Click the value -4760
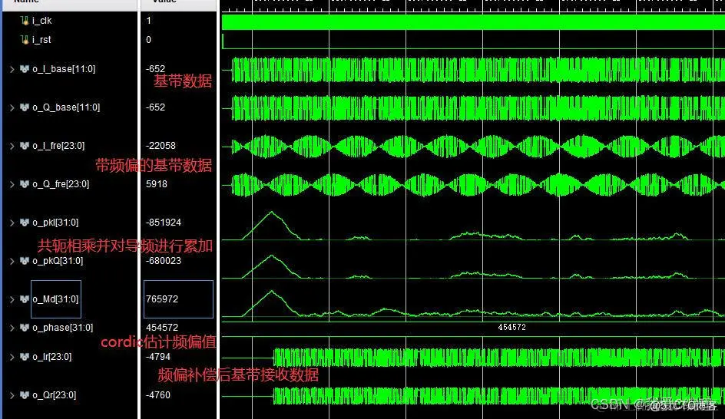The image size is (725, 419). click(158, 395)
